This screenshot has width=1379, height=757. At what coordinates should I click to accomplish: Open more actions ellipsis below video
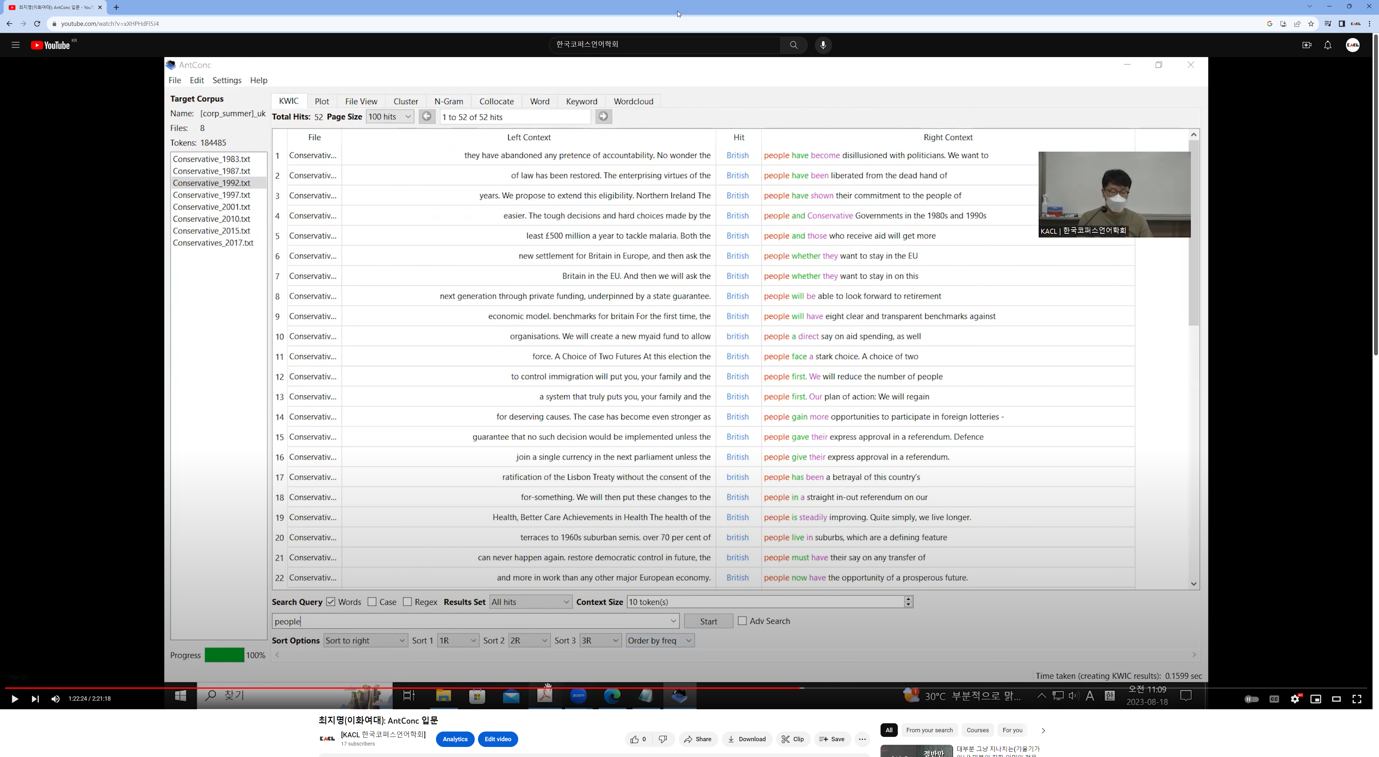coord(862,739)
